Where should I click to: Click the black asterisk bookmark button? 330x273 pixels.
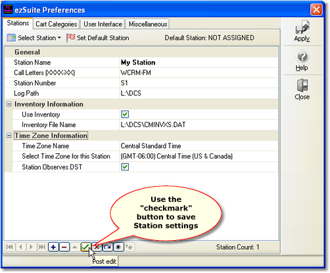coord(118,247)
